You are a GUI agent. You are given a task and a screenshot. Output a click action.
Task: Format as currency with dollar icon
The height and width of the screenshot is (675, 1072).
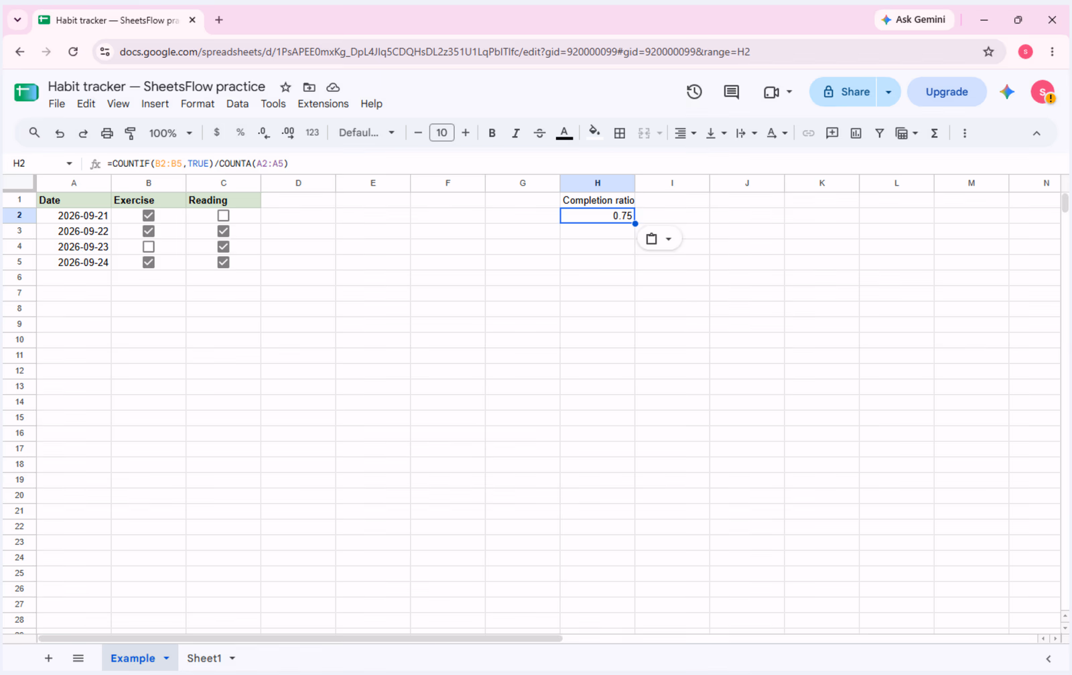click(x=216, y=133)
